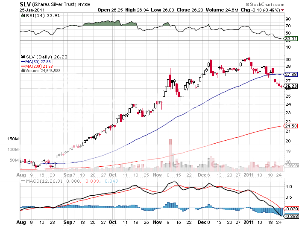Click the 29 price axis label
The height and width of the screenshot is (226, 299).
pos(288,67)
